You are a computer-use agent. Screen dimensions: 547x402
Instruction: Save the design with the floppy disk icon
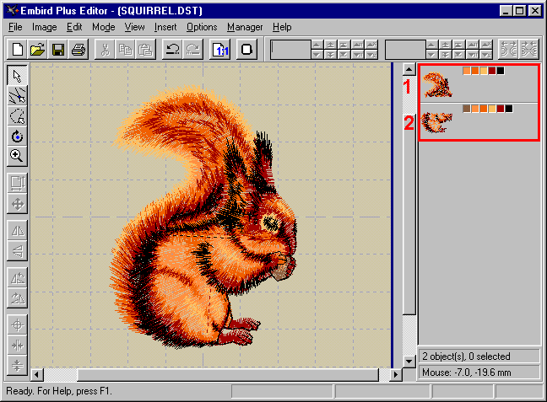pyautogui.click(x=58, y=50)
